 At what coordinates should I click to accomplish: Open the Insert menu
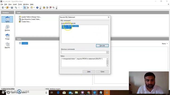(15, 4)
